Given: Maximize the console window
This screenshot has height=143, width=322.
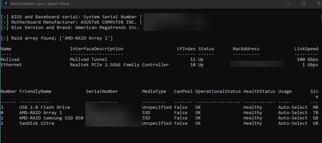Looking at the screenshot, I should pyautogui.click(x=304, y=3).
